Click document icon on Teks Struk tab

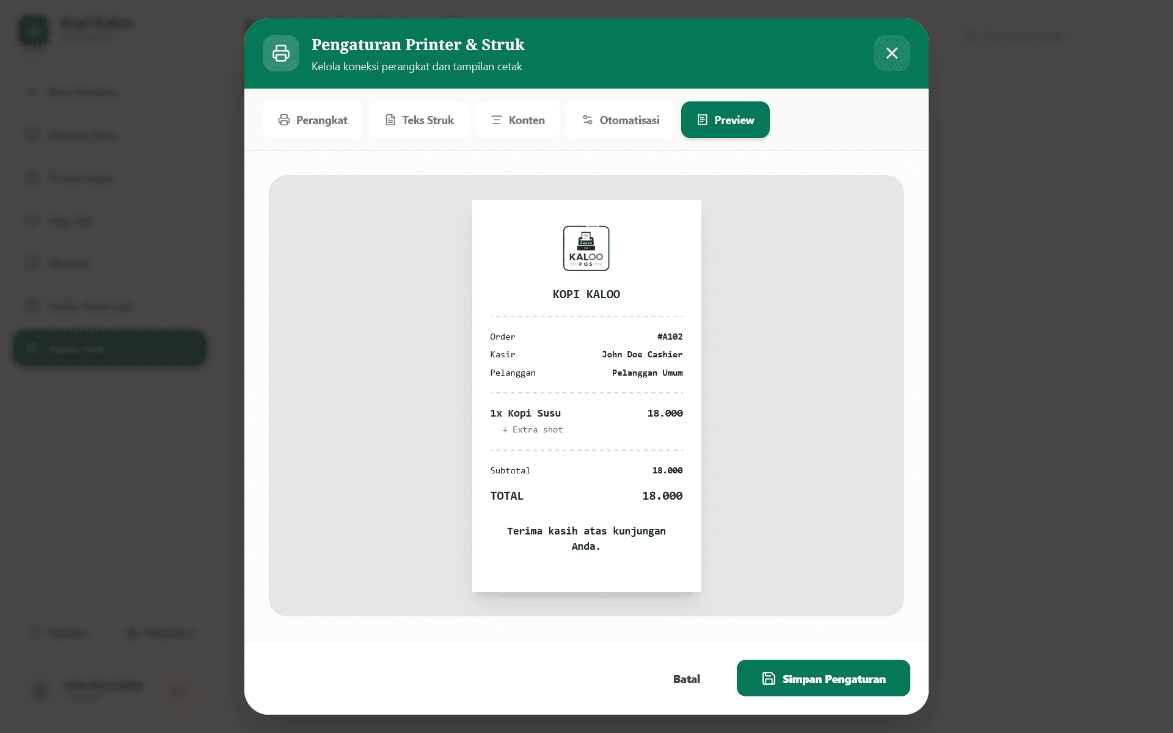(x=390, y=120)
